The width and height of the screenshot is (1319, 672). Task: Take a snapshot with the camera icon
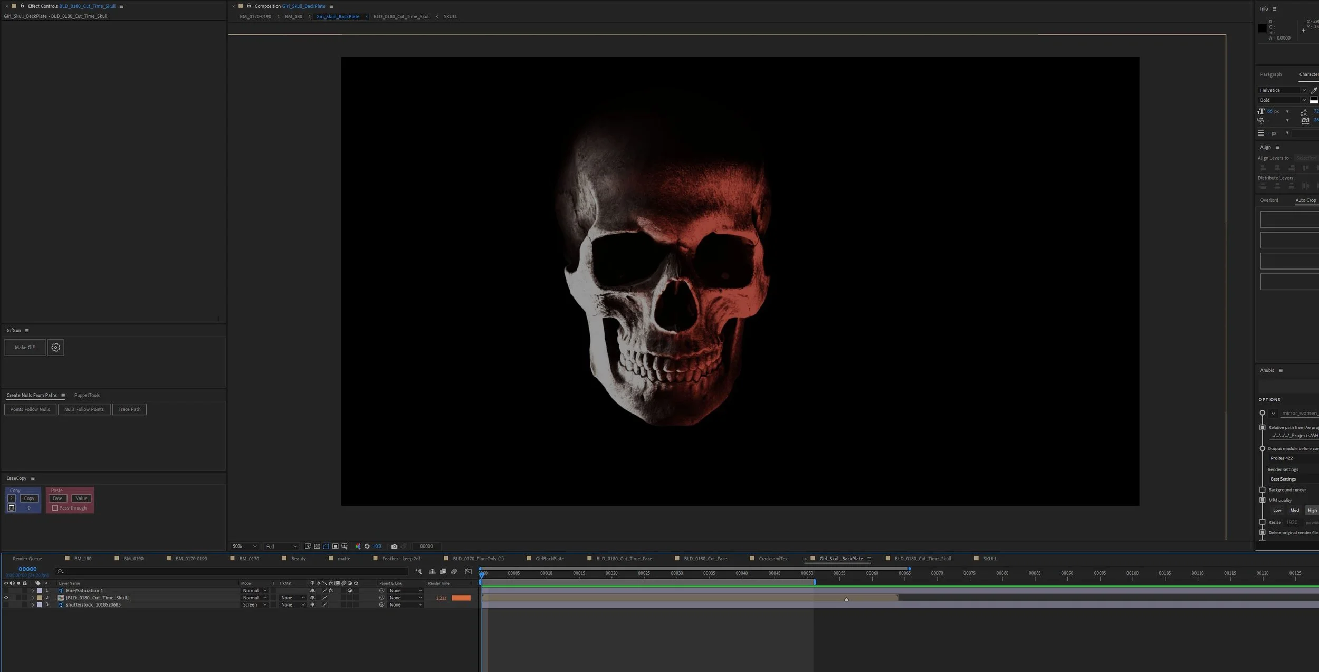point(394,546)
